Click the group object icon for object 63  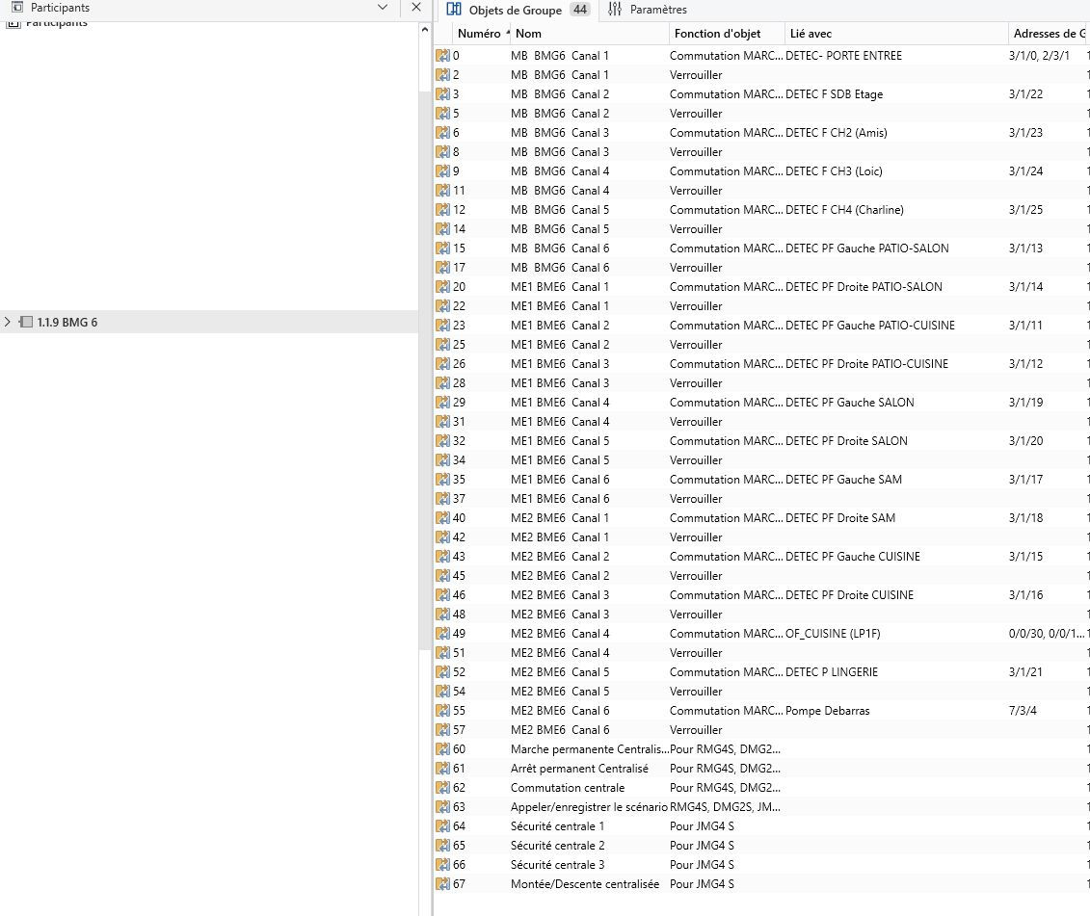click(x=442, y=807)
